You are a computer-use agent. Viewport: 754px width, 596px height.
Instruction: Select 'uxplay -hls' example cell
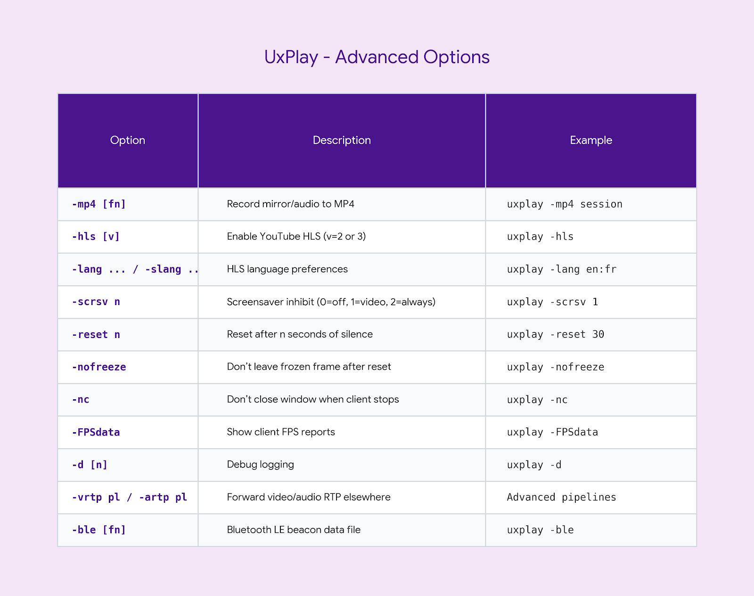tap(591, 237)
